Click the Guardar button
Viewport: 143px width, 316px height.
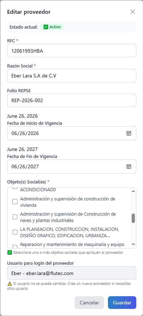[x=122, y=303]
